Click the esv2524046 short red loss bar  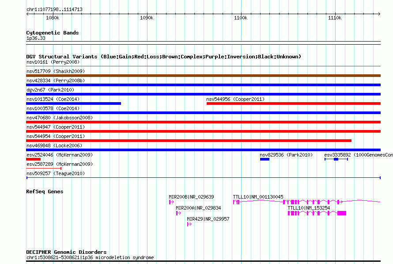pos(33,159)
